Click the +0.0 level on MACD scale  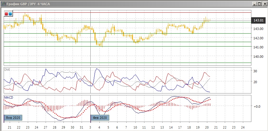pyautogui.click(x=257, y=106)
